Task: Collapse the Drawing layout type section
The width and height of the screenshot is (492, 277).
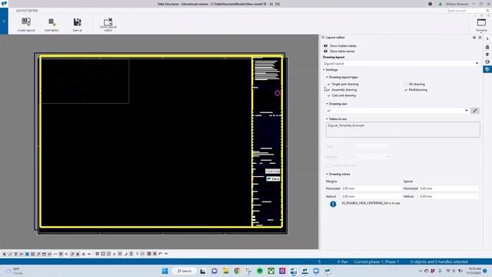Action: coord(327,77)
